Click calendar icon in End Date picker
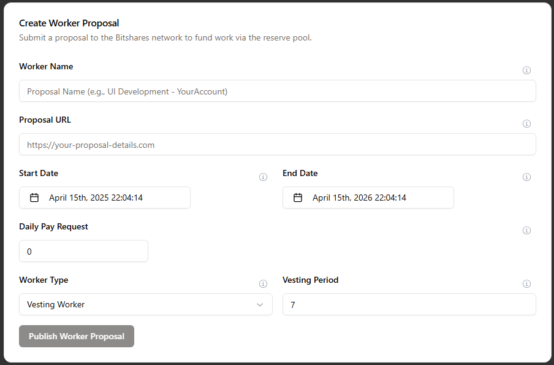 [x=298, y=198]
